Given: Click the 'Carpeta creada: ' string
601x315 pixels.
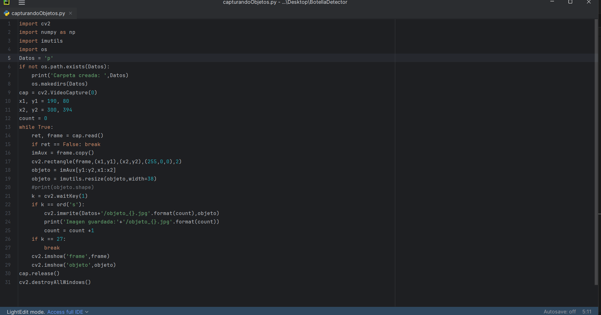Looking at the screenshot, I should coord(79,75).
